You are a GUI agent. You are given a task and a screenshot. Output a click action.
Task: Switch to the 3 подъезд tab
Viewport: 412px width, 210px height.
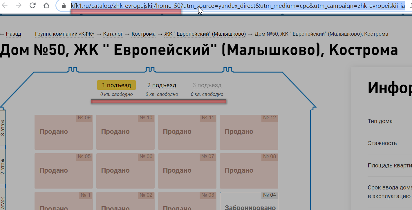point(207,85)
